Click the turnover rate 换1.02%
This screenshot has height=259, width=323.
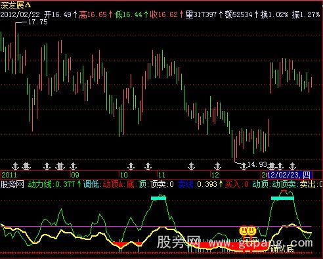tap(274, 14)
